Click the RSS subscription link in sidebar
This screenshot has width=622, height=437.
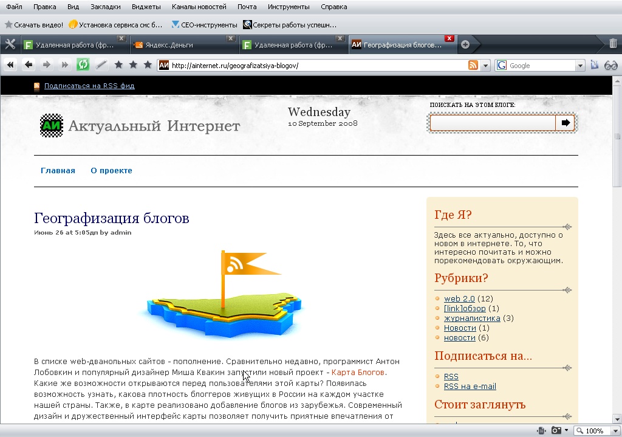pos(451,376)
